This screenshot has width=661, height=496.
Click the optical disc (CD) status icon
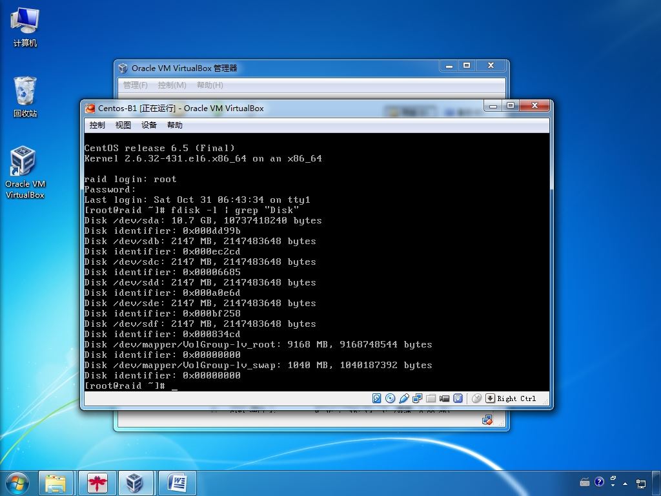point(391,398)
